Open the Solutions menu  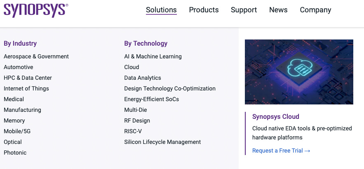(161, 10)
